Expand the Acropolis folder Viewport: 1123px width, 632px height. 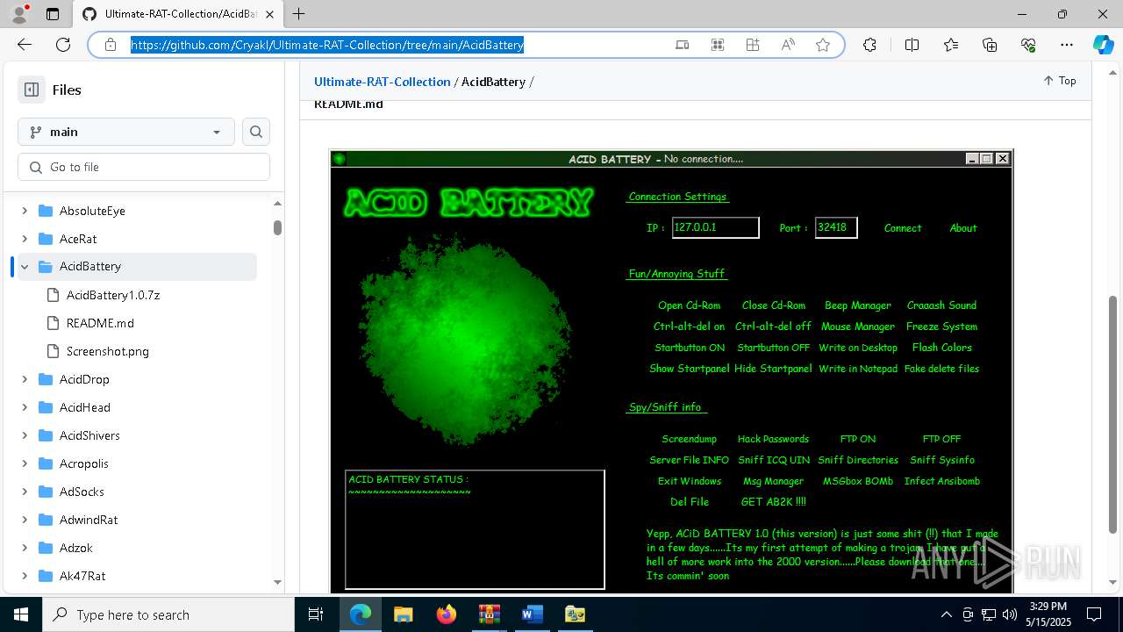[x=25, y=463]
